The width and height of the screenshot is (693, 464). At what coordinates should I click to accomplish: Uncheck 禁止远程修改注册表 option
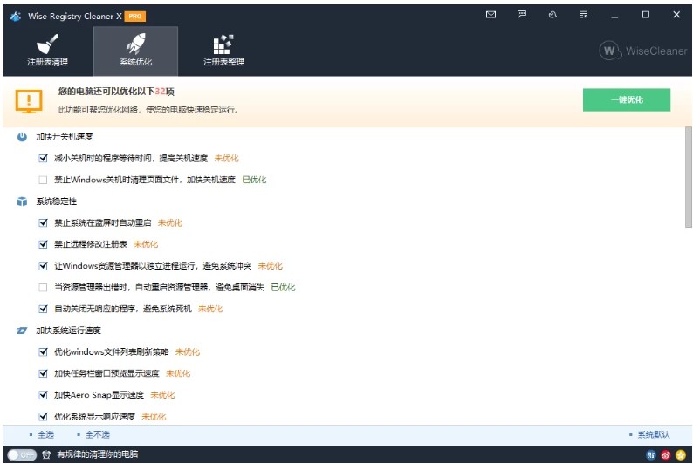click(x=44, y=244)
